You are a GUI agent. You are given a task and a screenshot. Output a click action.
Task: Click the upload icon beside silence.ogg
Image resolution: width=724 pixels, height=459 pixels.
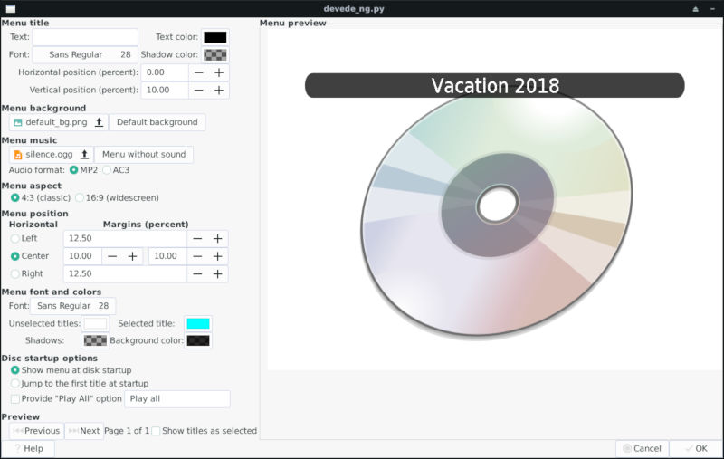(x=84, y=155)
